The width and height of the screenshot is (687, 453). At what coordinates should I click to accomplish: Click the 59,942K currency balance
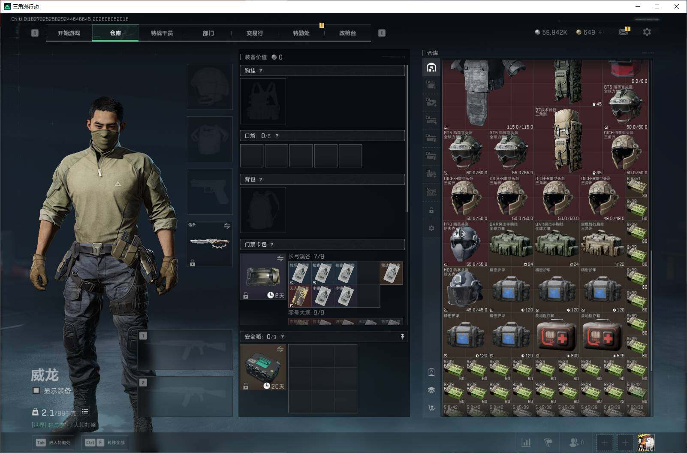click(x=551, y=32)
